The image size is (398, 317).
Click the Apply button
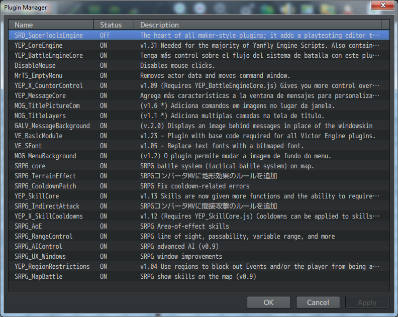(367, 302)
